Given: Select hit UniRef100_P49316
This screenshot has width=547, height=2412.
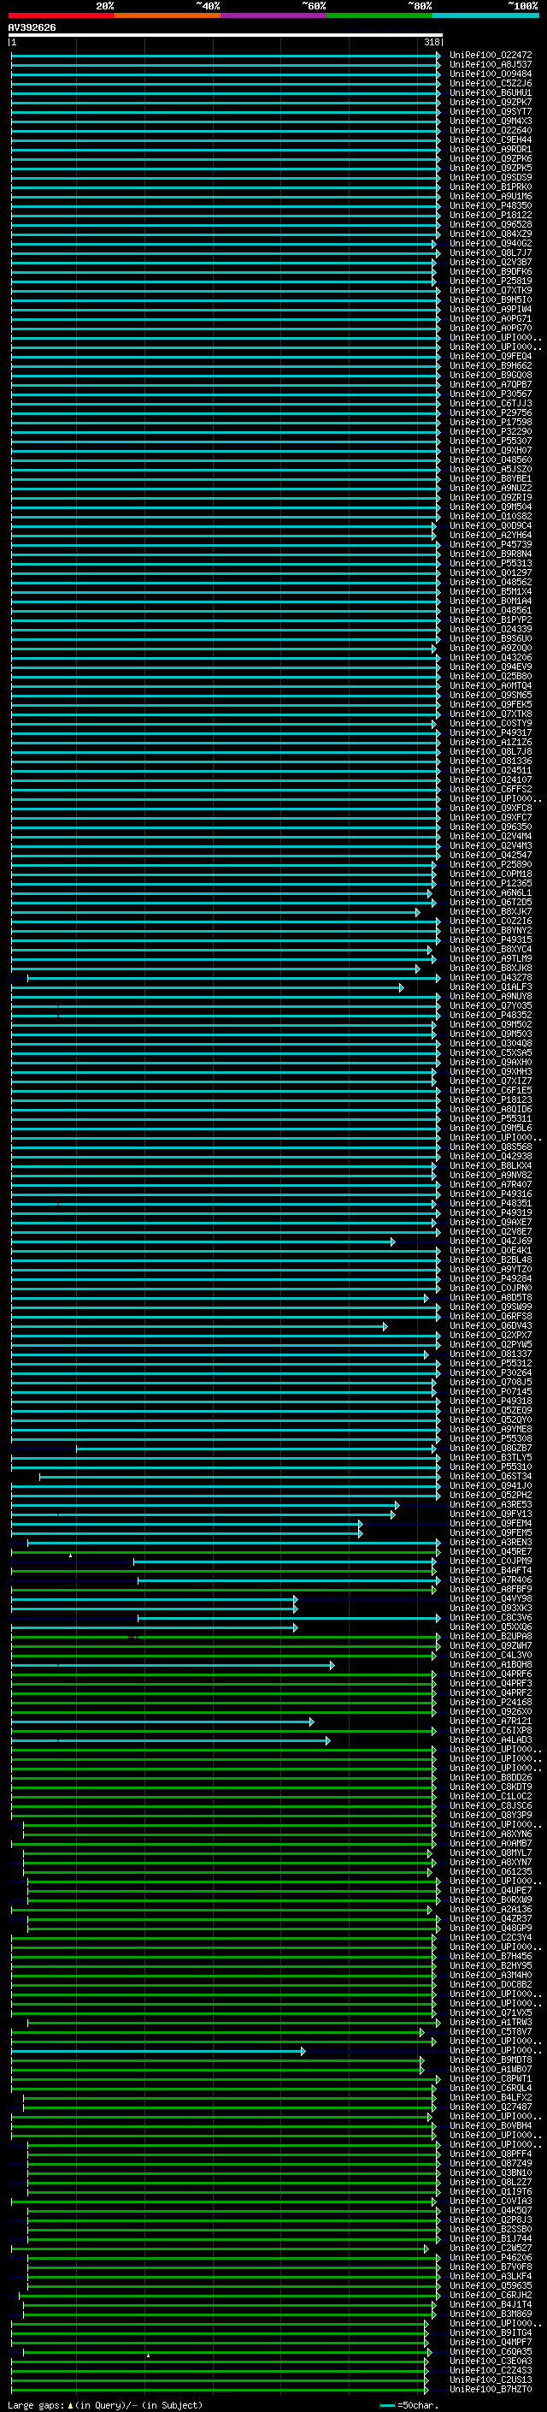Looking at the screenshot, I should pos(490,1194).
